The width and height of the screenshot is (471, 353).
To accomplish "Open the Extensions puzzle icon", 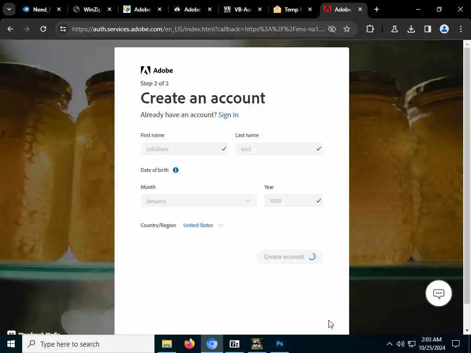I will click(x=370, y=29).
